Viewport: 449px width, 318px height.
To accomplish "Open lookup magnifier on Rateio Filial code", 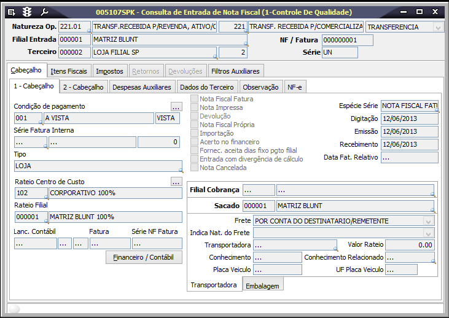I will (46, 221).
